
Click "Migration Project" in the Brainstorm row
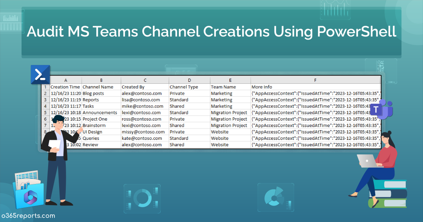coord(230,125)
